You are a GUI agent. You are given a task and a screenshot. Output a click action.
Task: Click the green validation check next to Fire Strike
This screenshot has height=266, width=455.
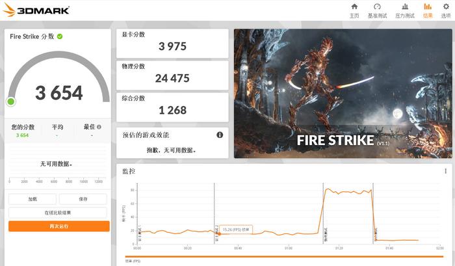pos(60,36)
